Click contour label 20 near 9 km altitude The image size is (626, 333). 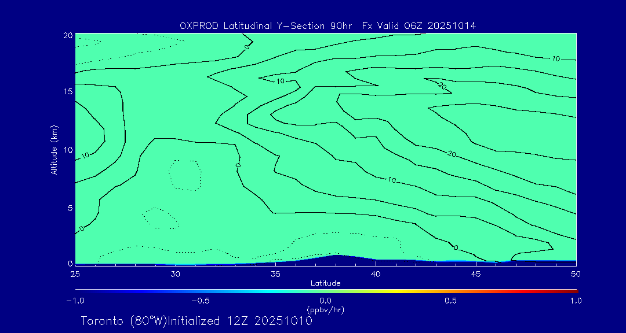pos(452,154)
